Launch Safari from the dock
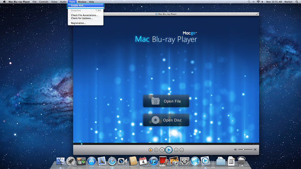The width and height of the screenshot is (301, 169). coord(112,161)
